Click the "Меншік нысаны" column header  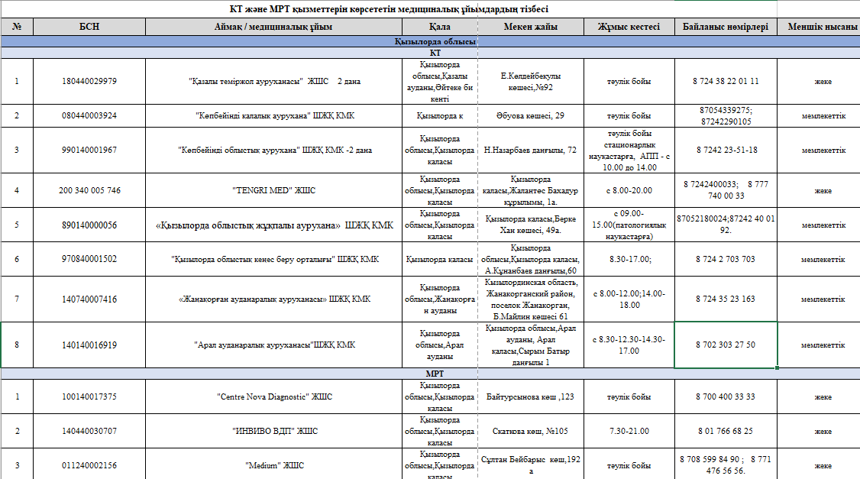(x=822, y=27)
